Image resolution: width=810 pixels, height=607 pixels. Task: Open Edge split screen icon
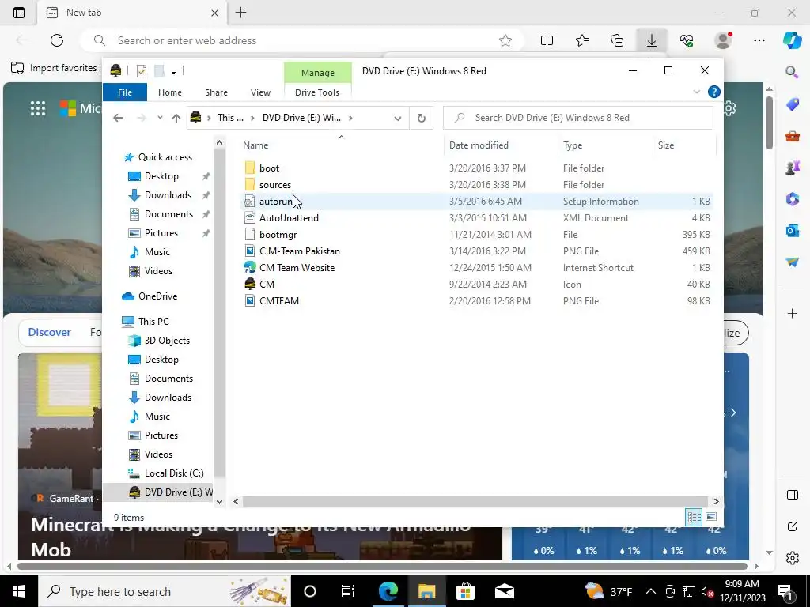[547, 40]
